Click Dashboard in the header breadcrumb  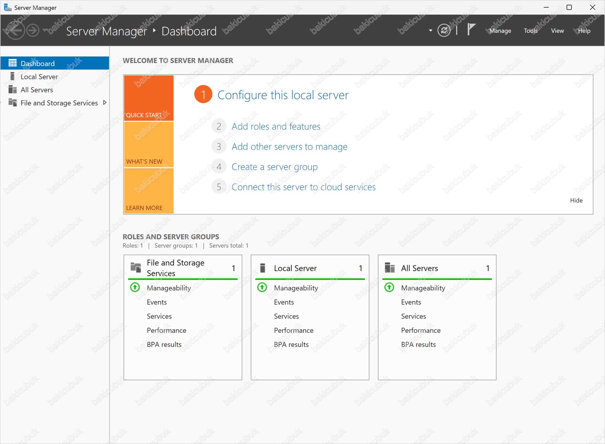tap(189, 31)
